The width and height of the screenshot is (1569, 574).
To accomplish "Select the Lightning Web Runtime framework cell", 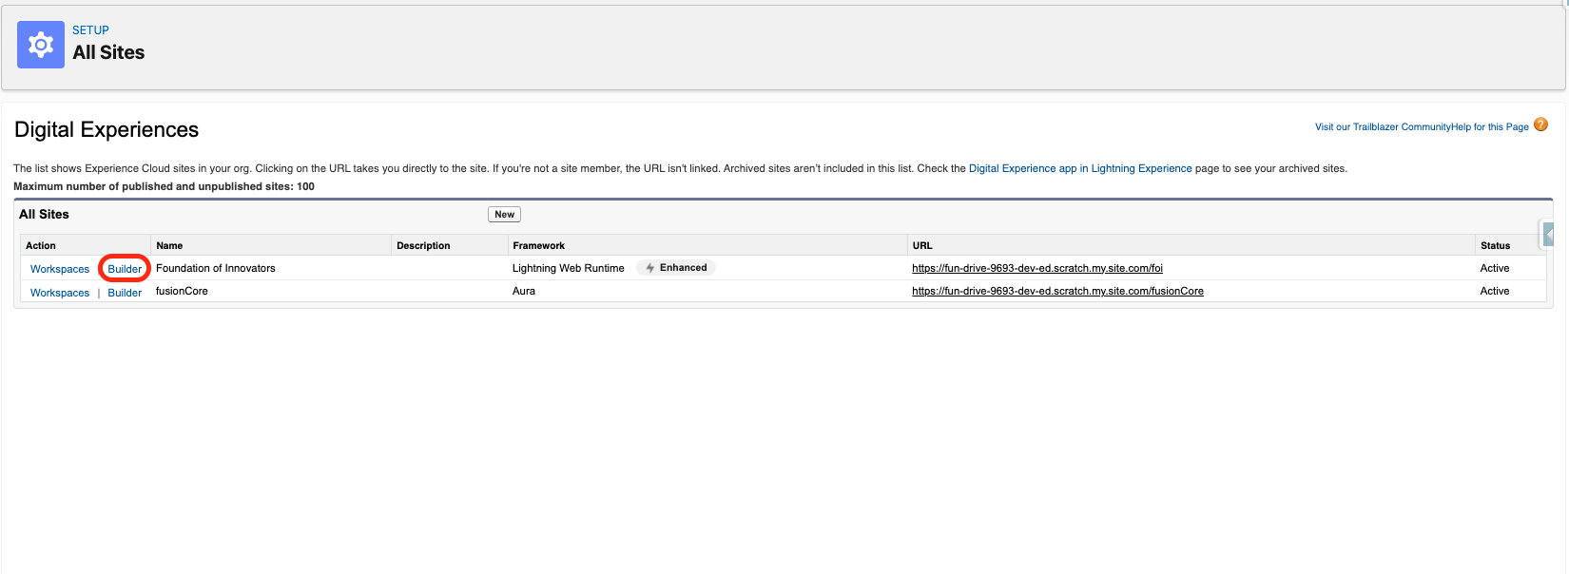I will pos(569,268).
